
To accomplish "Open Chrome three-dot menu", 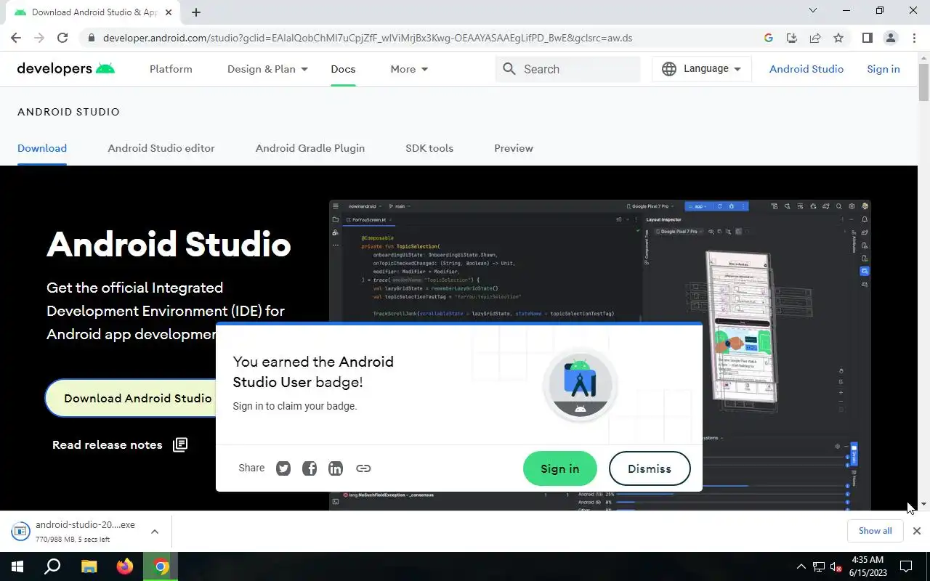I will pos(914,38).
